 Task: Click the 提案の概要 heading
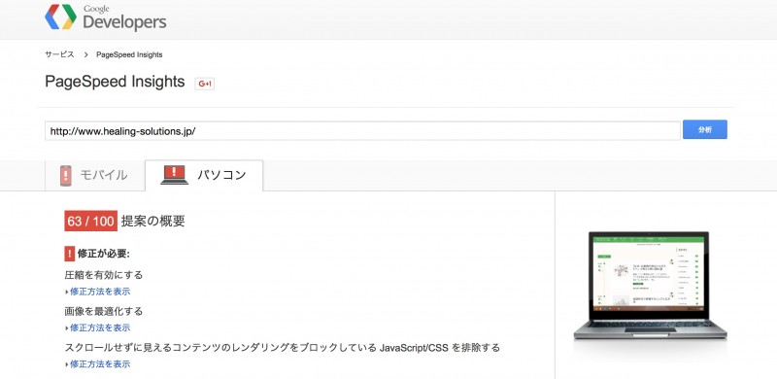153,222
